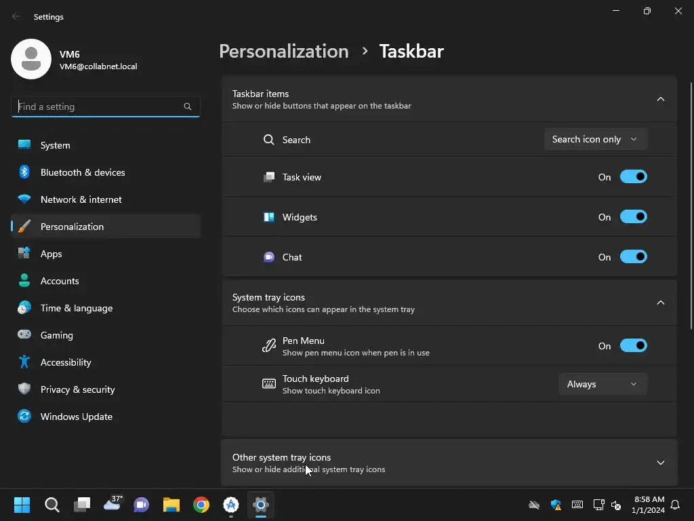Click the Touch keyboard row icon

(x=268, y=384)
